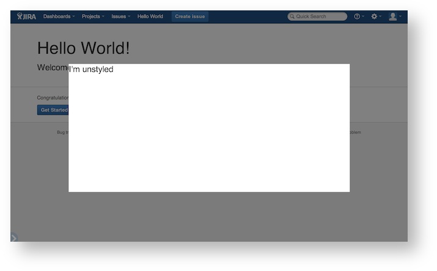Click the "Hello World!" page heading
The image size is (437, 271).
(x=83, y=48)
